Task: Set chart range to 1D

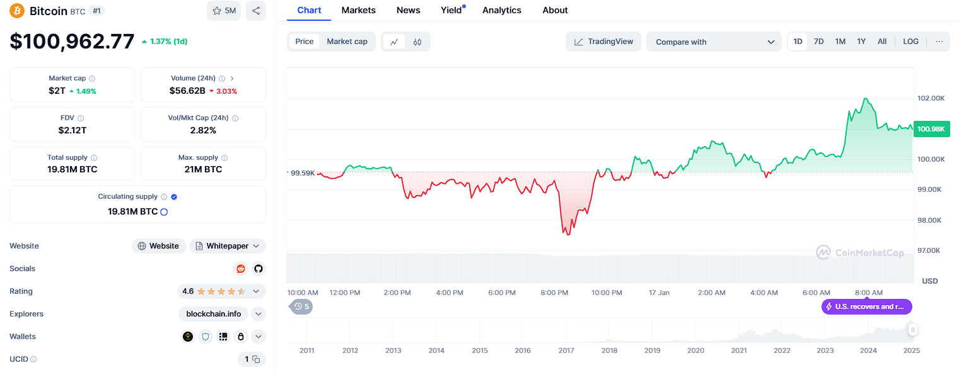Action: 798,42
